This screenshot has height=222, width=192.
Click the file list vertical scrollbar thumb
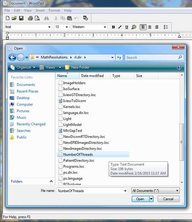pos(182,142)
